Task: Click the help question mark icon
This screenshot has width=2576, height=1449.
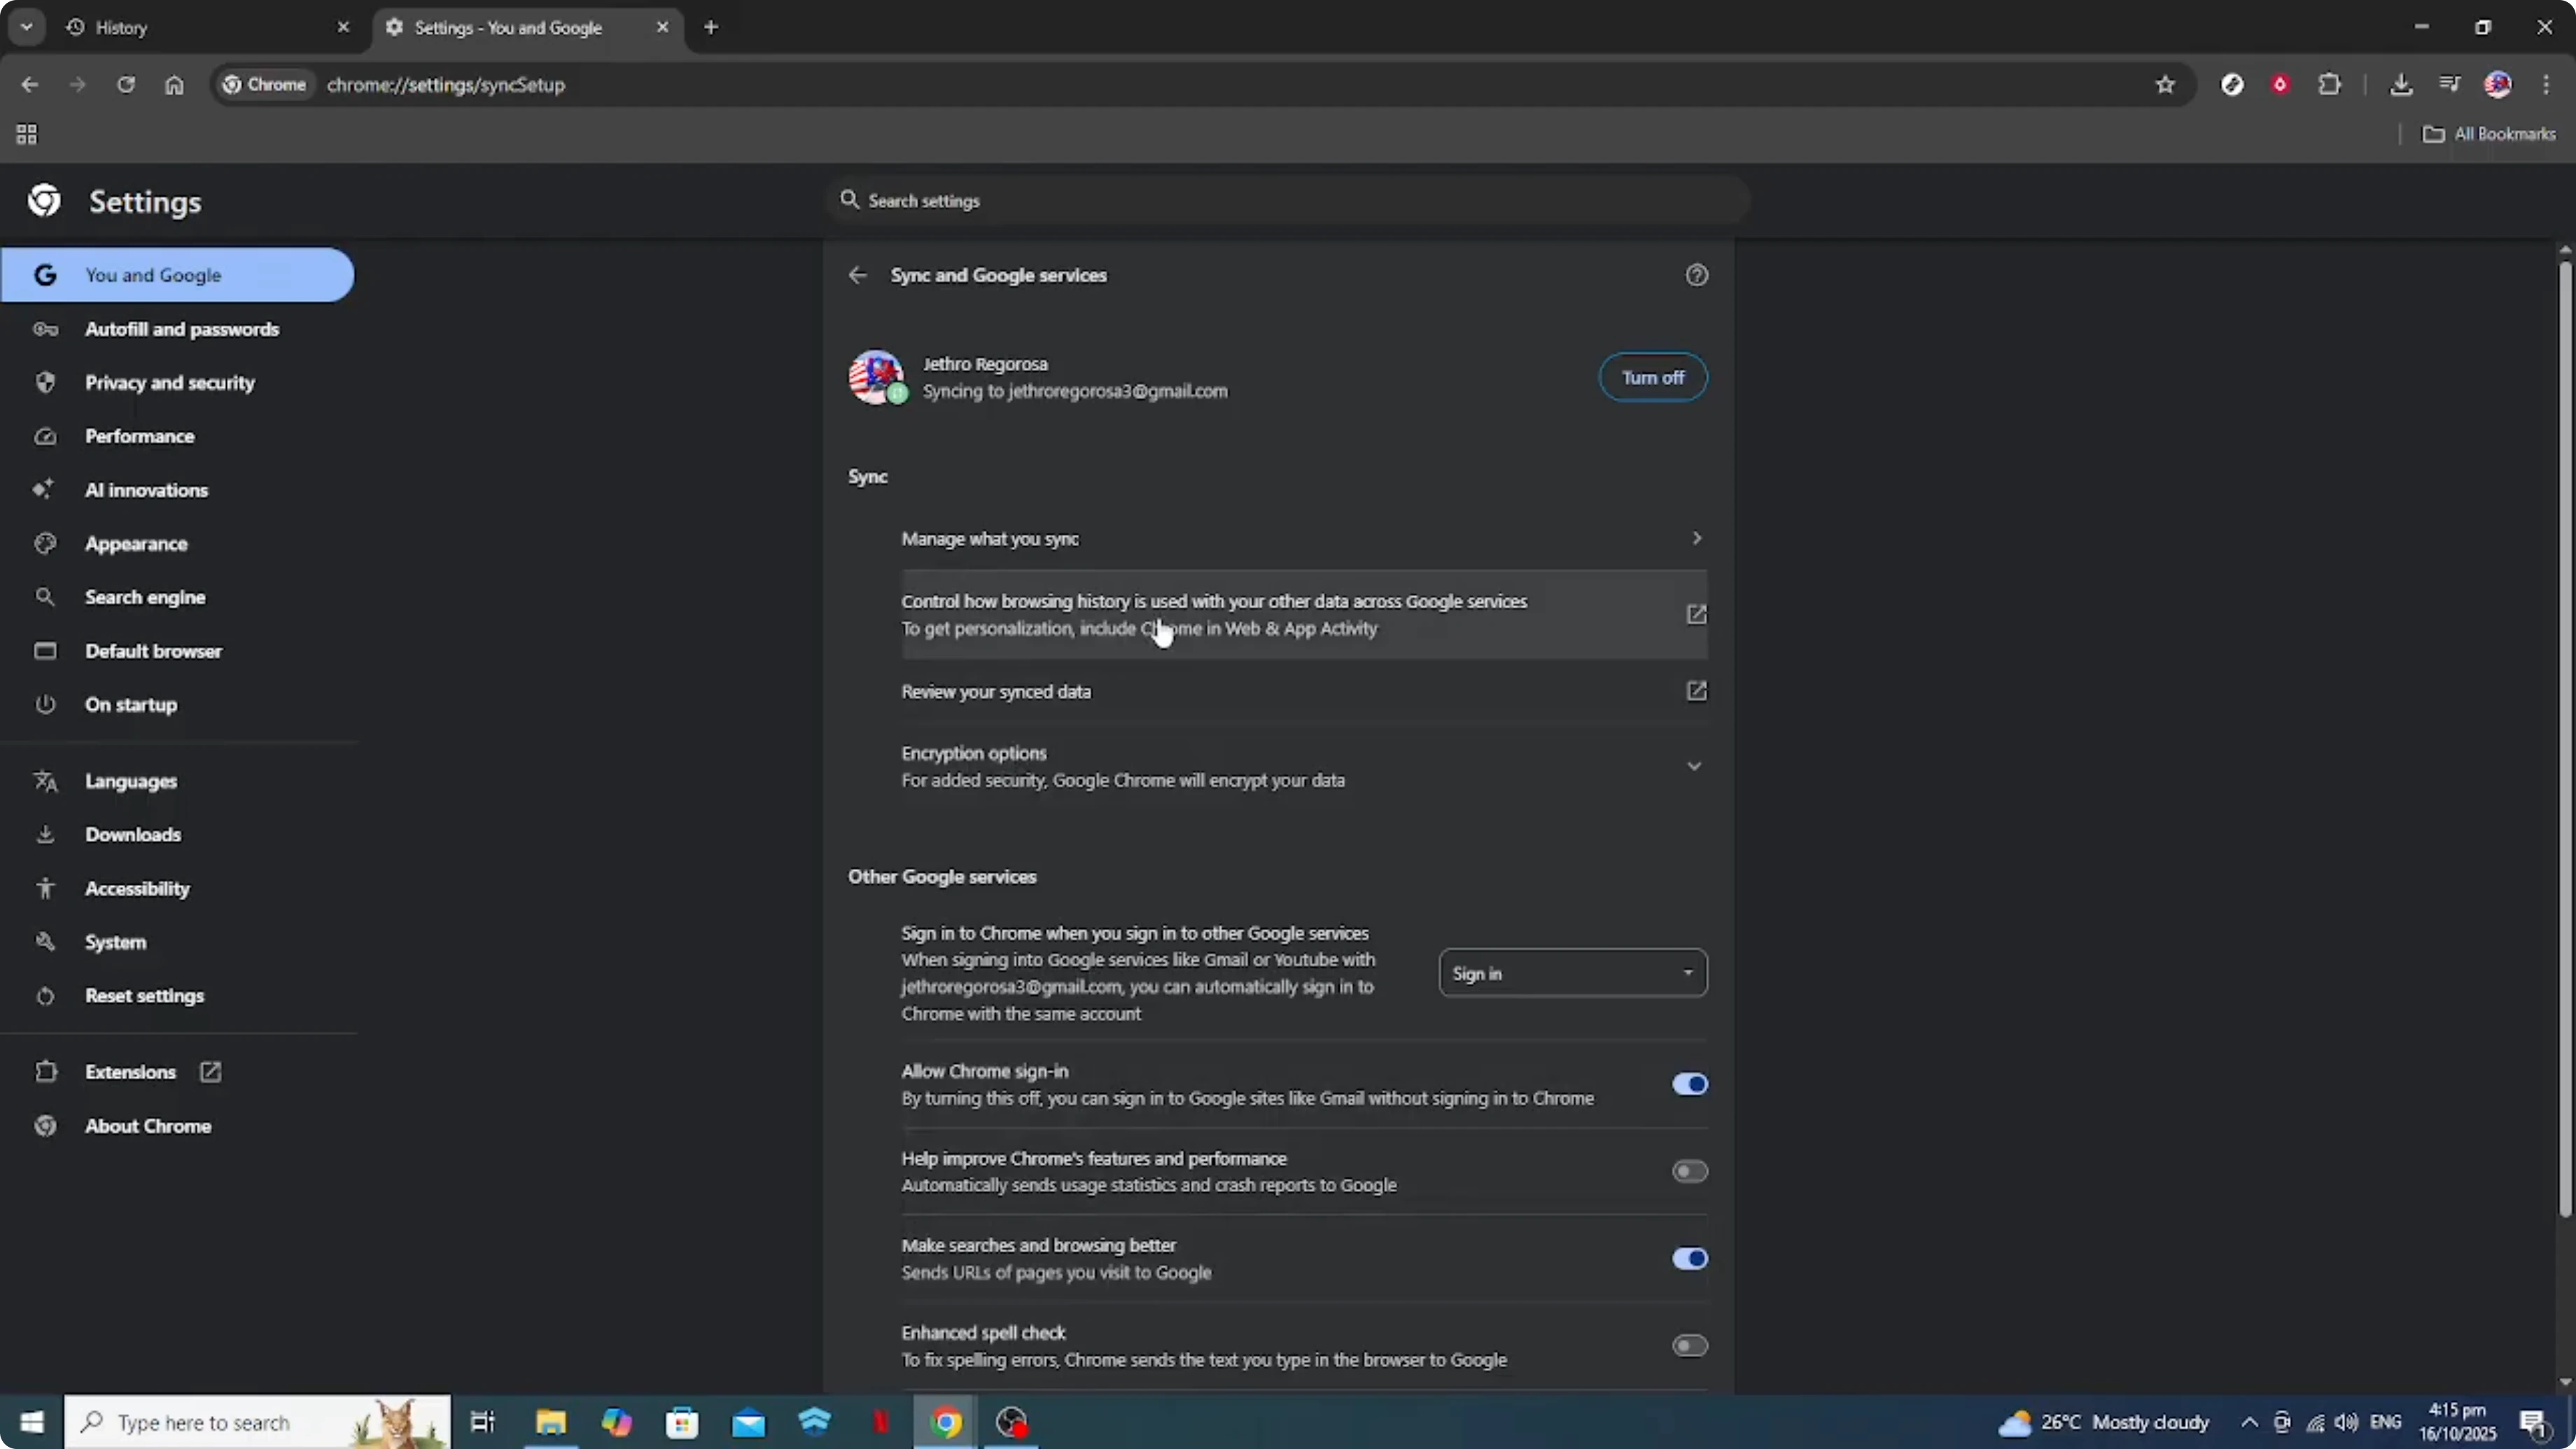Action: (1696, 275)
